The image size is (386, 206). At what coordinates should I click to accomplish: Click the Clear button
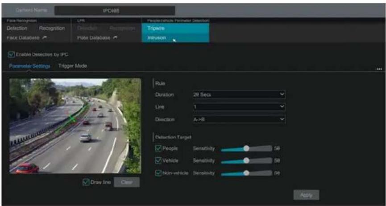pyautogui.click(x=127, y=182)
